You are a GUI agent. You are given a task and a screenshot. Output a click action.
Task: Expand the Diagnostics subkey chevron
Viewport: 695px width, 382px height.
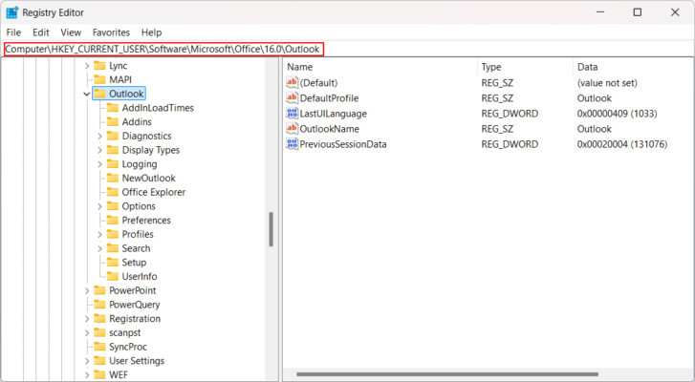pyautogui.click(x=100, y=137)
